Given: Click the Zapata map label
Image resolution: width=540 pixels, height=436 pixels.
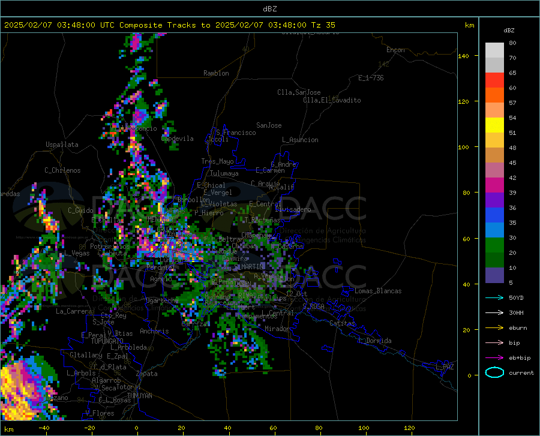Looking at the screenshot, I should (x=147, y=374).
